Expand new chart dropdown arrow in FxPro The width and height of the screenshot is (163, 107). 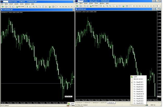[x=79, y=6]
